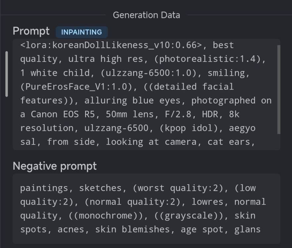Click the Negative prompt heading label

pyautogui.click(x=55, y=166)
